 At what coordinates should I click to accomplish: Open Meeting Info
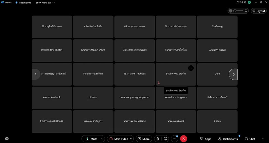(23, 3)
